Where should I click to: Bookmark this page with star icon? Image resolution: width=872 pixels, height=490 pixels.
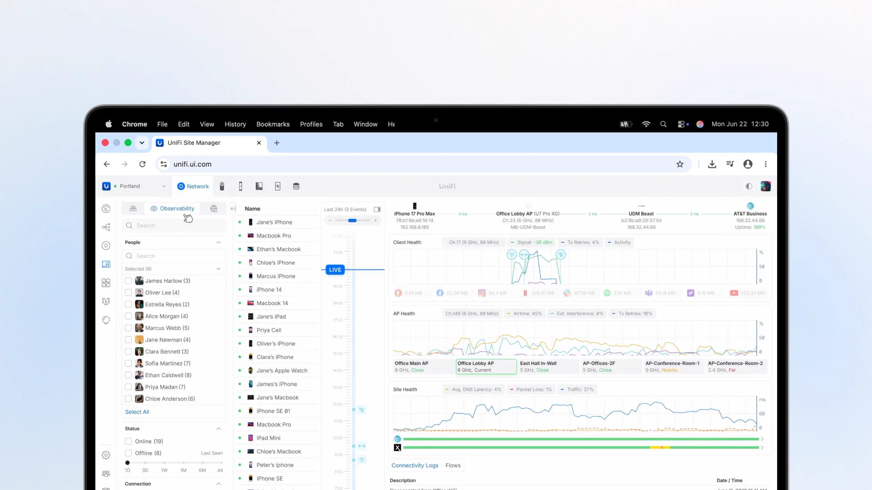[680, 164]
